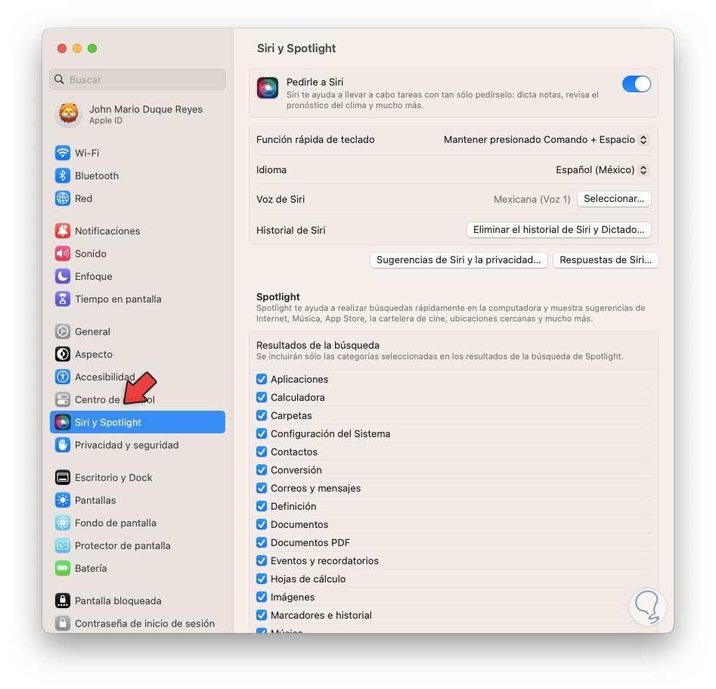Click the Siri y Spotlight sidebar icon

pyautogui.click(x=63, y=422)
